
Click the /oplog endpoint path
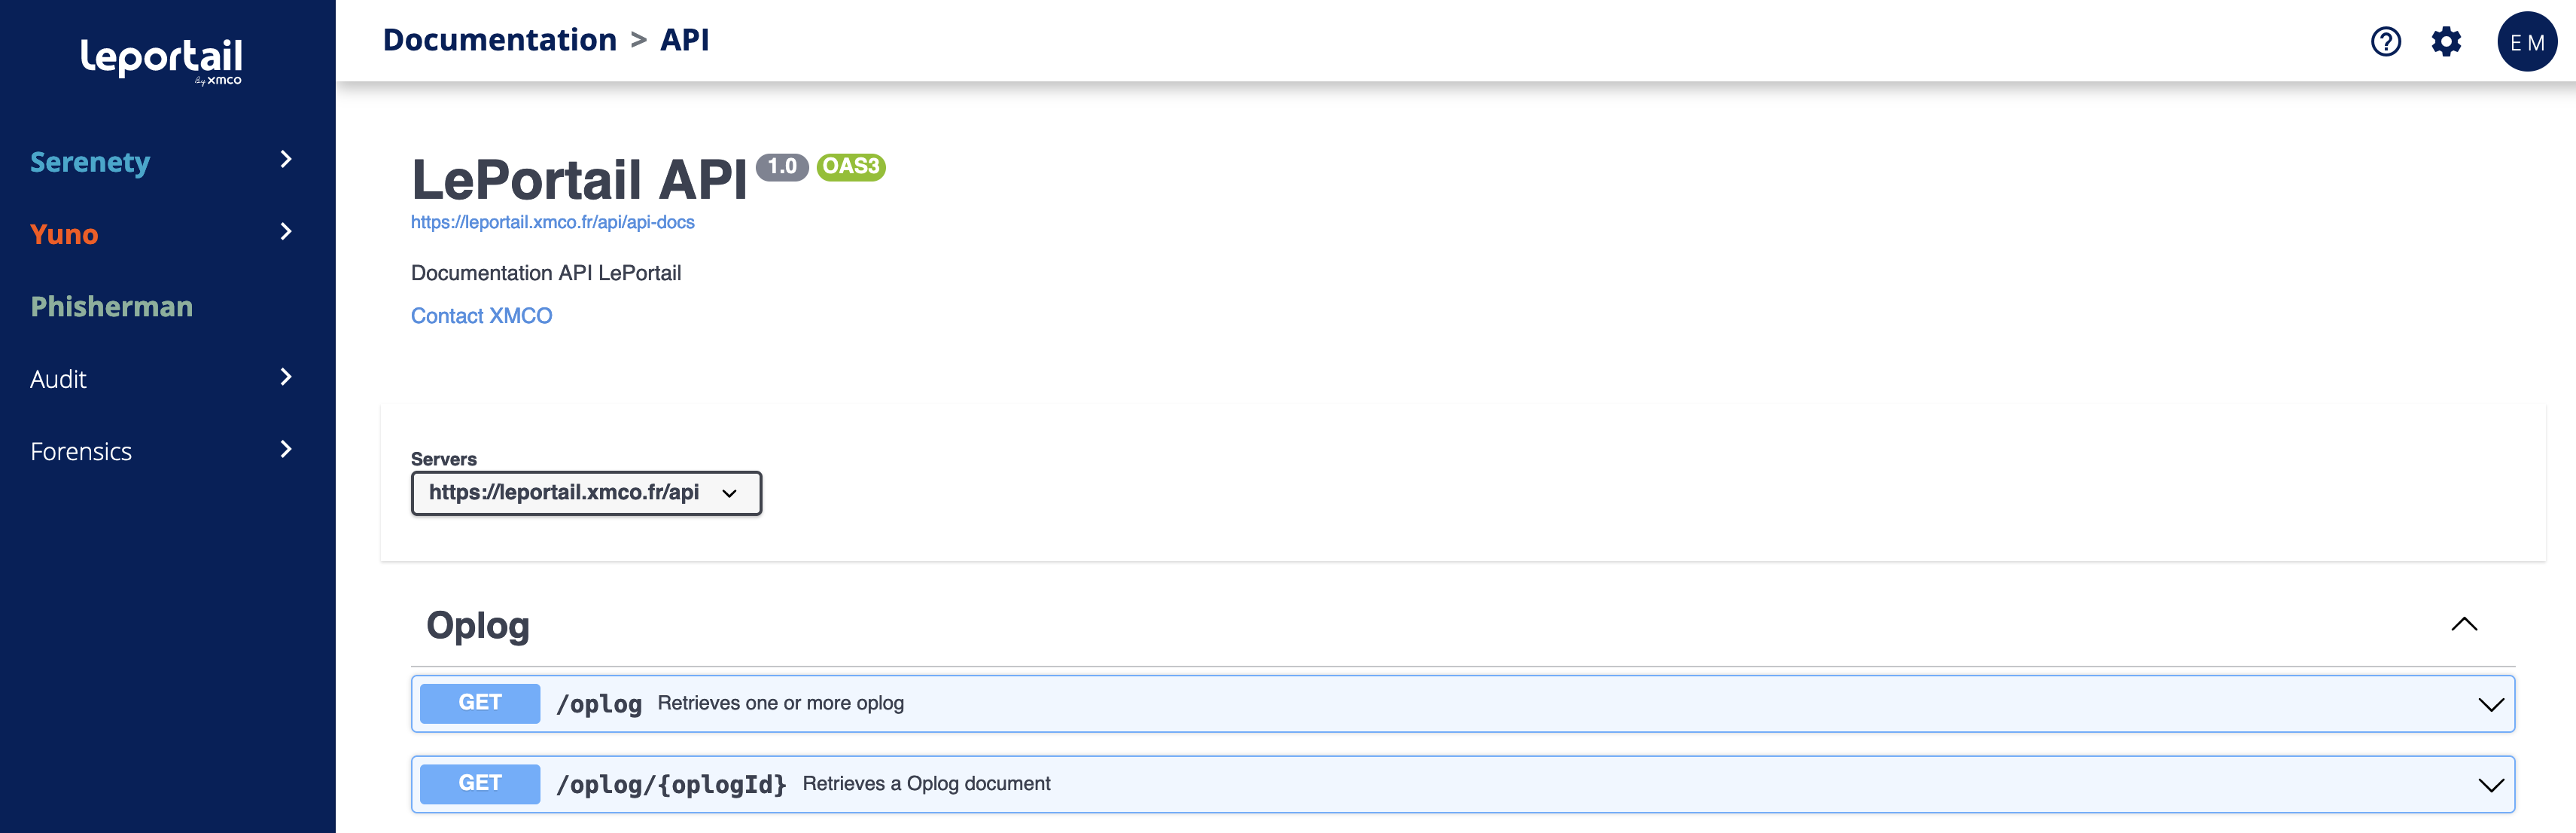(x=599, y=704)
